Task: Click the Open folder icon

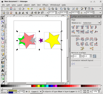Action: pyautogui.click(x=7, y=9)
